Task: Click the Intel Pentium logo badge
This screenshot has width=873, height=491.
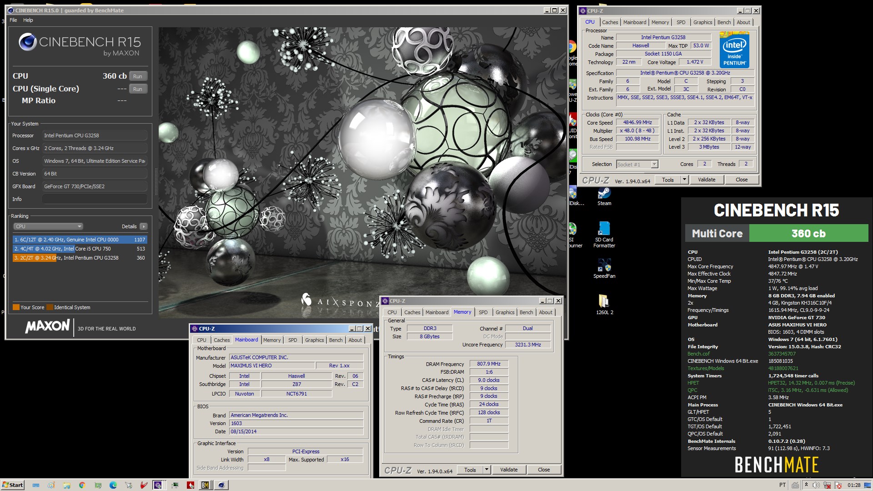Action: (x=734, y=50)
